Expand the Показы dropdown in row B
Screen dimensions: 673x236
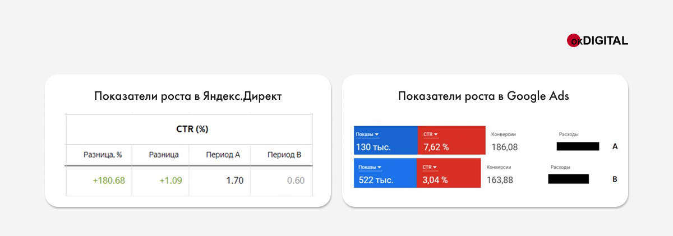[x=368, y=167]
